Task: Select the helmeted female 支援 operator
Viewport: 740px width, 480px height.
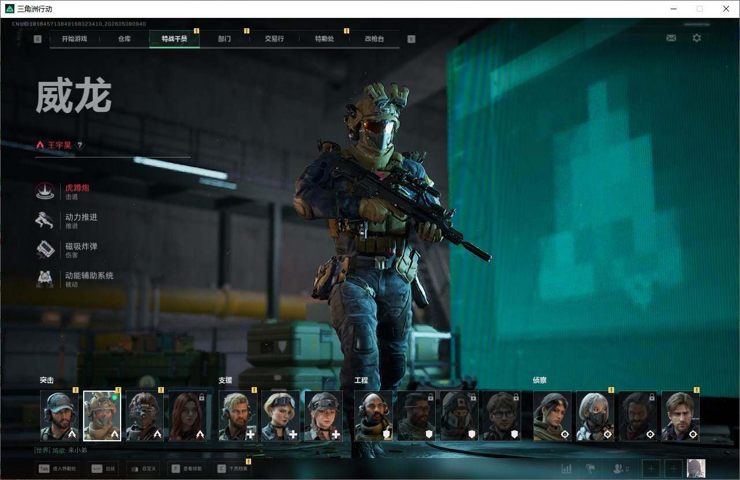Action: pos(323,416)
